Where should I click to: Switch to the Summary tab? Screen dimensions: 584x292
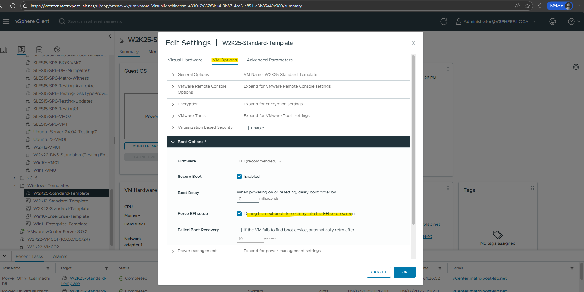(129, 52)
